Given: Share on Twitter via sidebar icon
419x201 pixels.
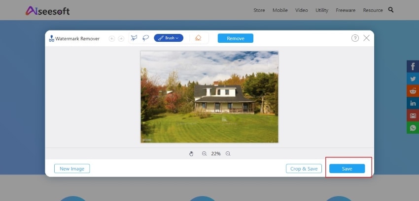Looking at the screenshot, I should 413,79.
